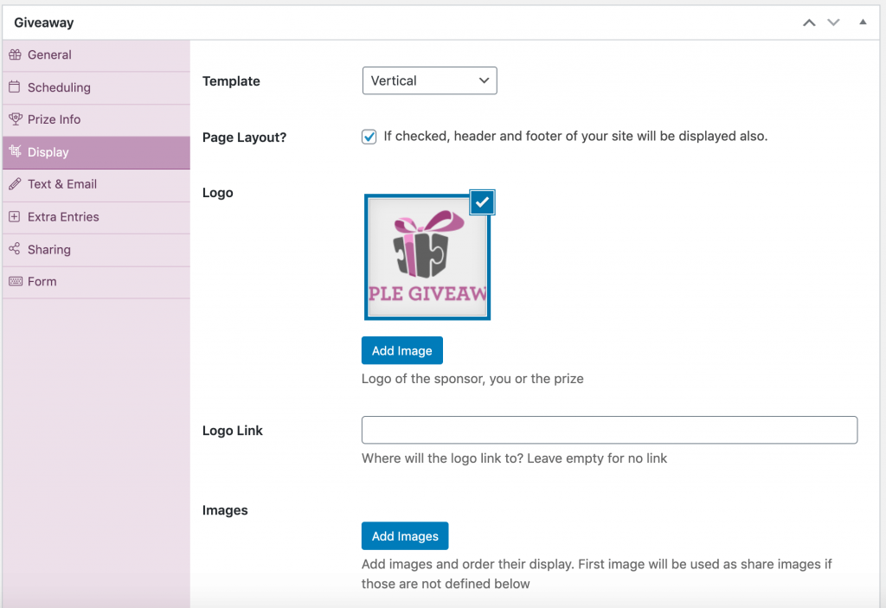Viewport: 886px width, 608px height.
Task: Go to the Prize Info tab
Action: pos(96,120)
